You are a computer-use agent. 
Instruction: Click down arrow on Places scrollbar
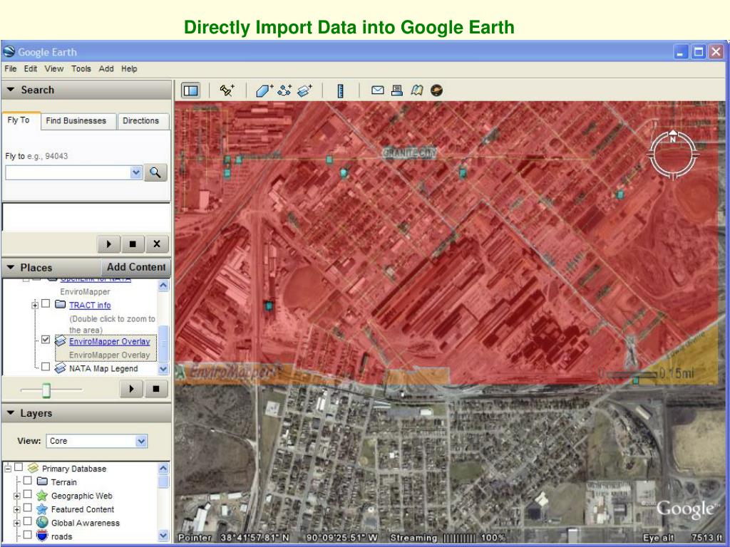(x=163, y=369)
